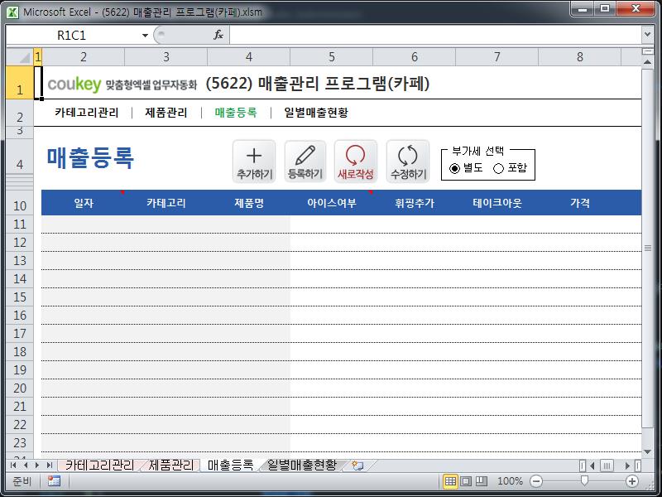This screenshot has height=497, width=662.
Task: Select the 매출등록 sheet tab
Action: tap(230, 466)
